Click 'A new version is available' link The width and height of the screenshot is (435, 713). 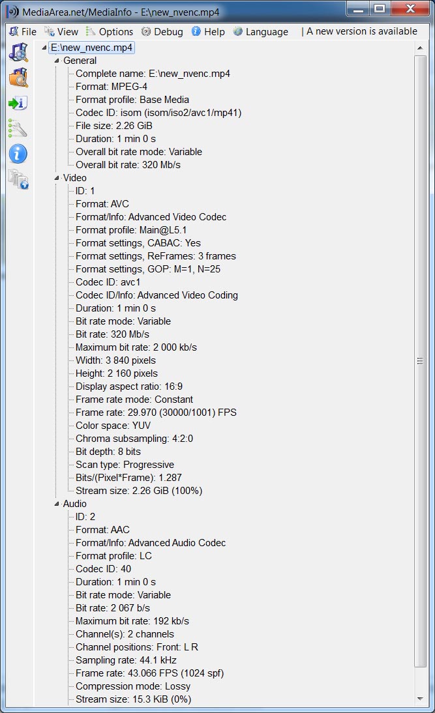[x=362, y=31]
